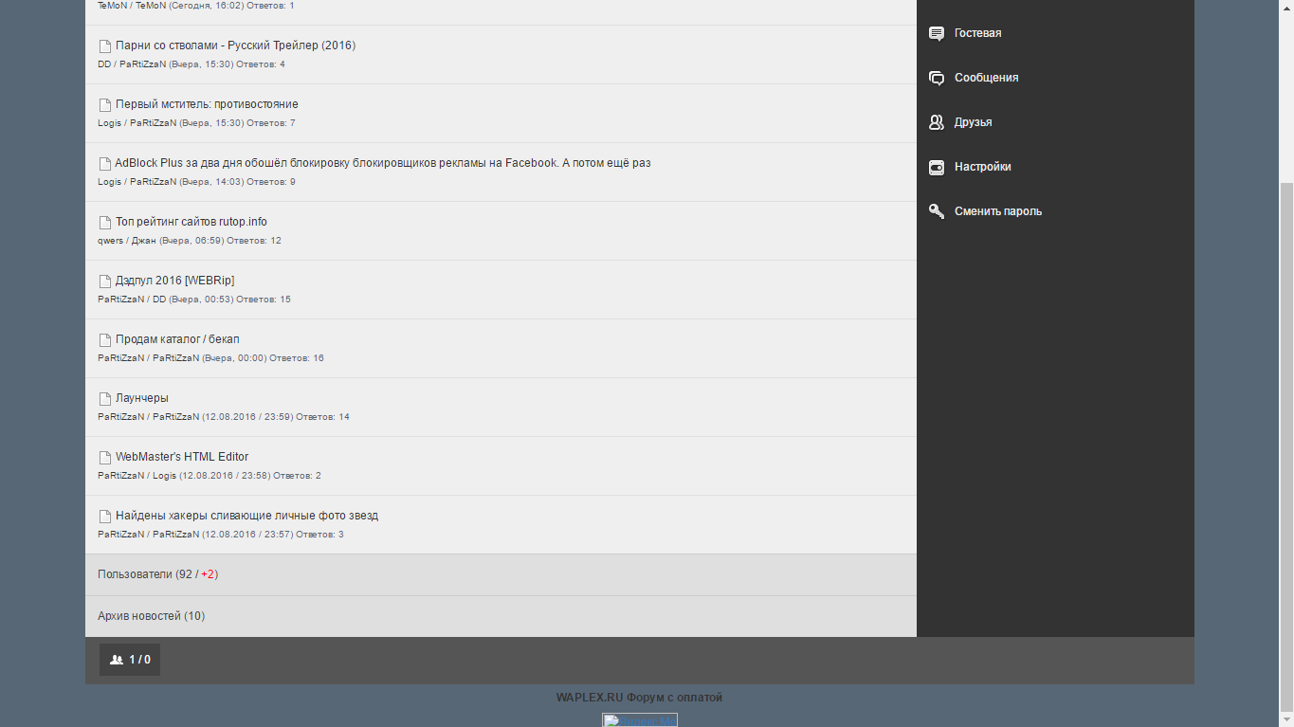This screenshot has width=1294, height=727.
Task: Click the broken counter image in footer
Action: click(640, 720)
